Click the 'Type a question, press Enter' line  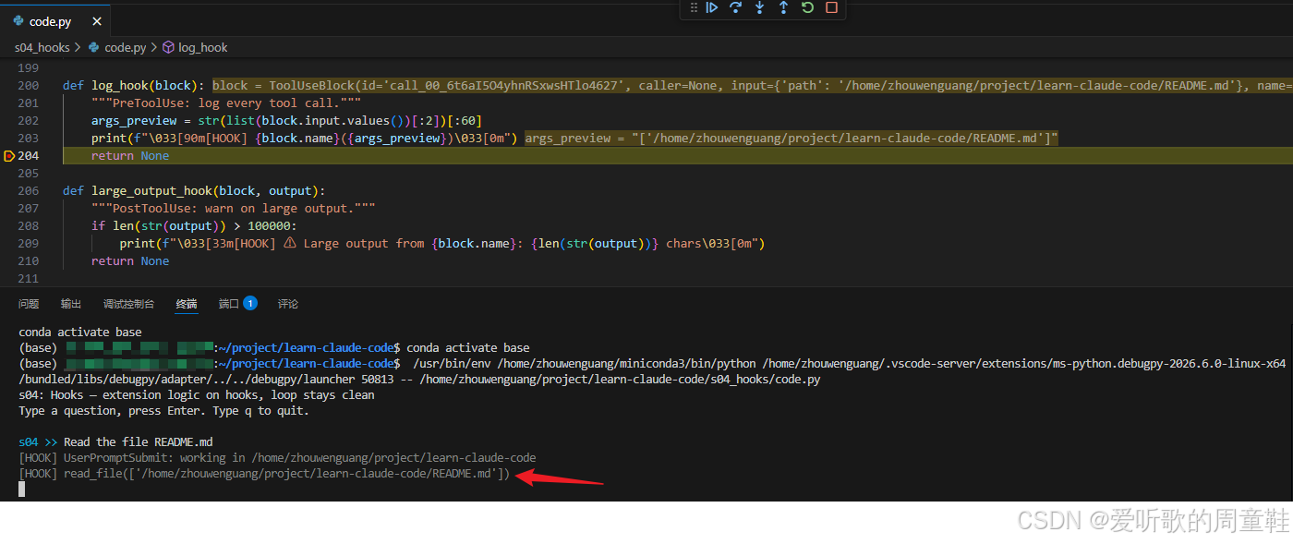pos(164,411)
